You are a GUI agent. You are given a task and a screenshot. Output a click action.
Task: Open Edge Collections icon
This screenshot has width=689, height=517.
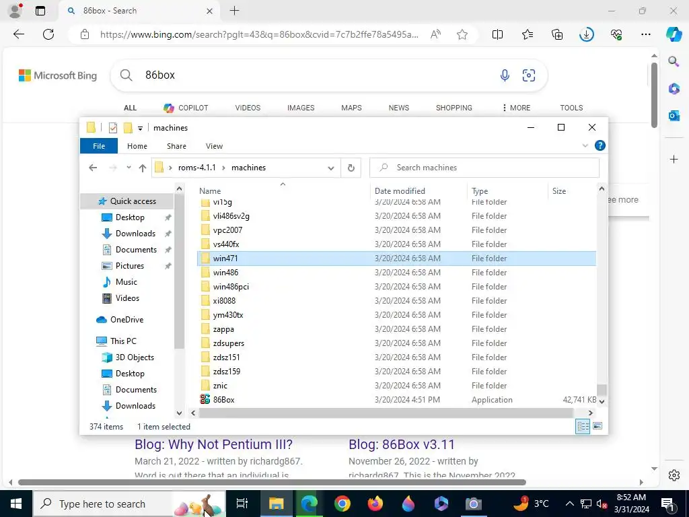pyautogui.click(x=556, y=34)
